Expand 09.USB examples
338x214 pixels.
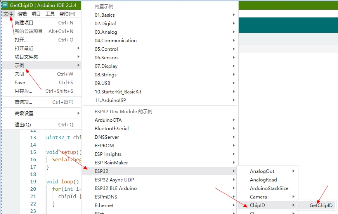pyautogui.click(x=160, y=83)
